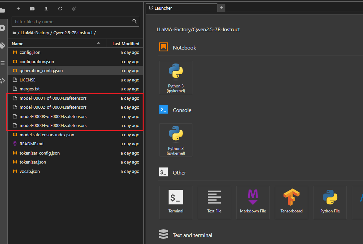363x244 pixels.
Task: Click the Git clone icon in the toolbar
Action: [x=74, y=9]
